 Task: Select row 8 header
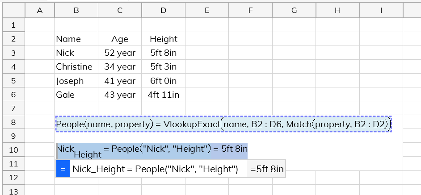pyautogui.click(x=14, y=122)
